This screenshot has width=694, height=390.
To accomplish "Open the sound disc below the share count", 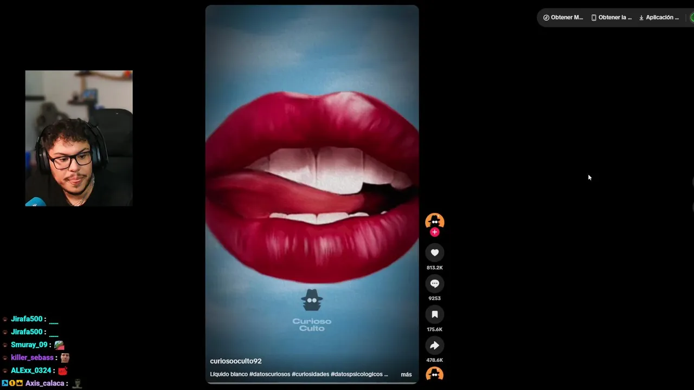I will point(434,374).
